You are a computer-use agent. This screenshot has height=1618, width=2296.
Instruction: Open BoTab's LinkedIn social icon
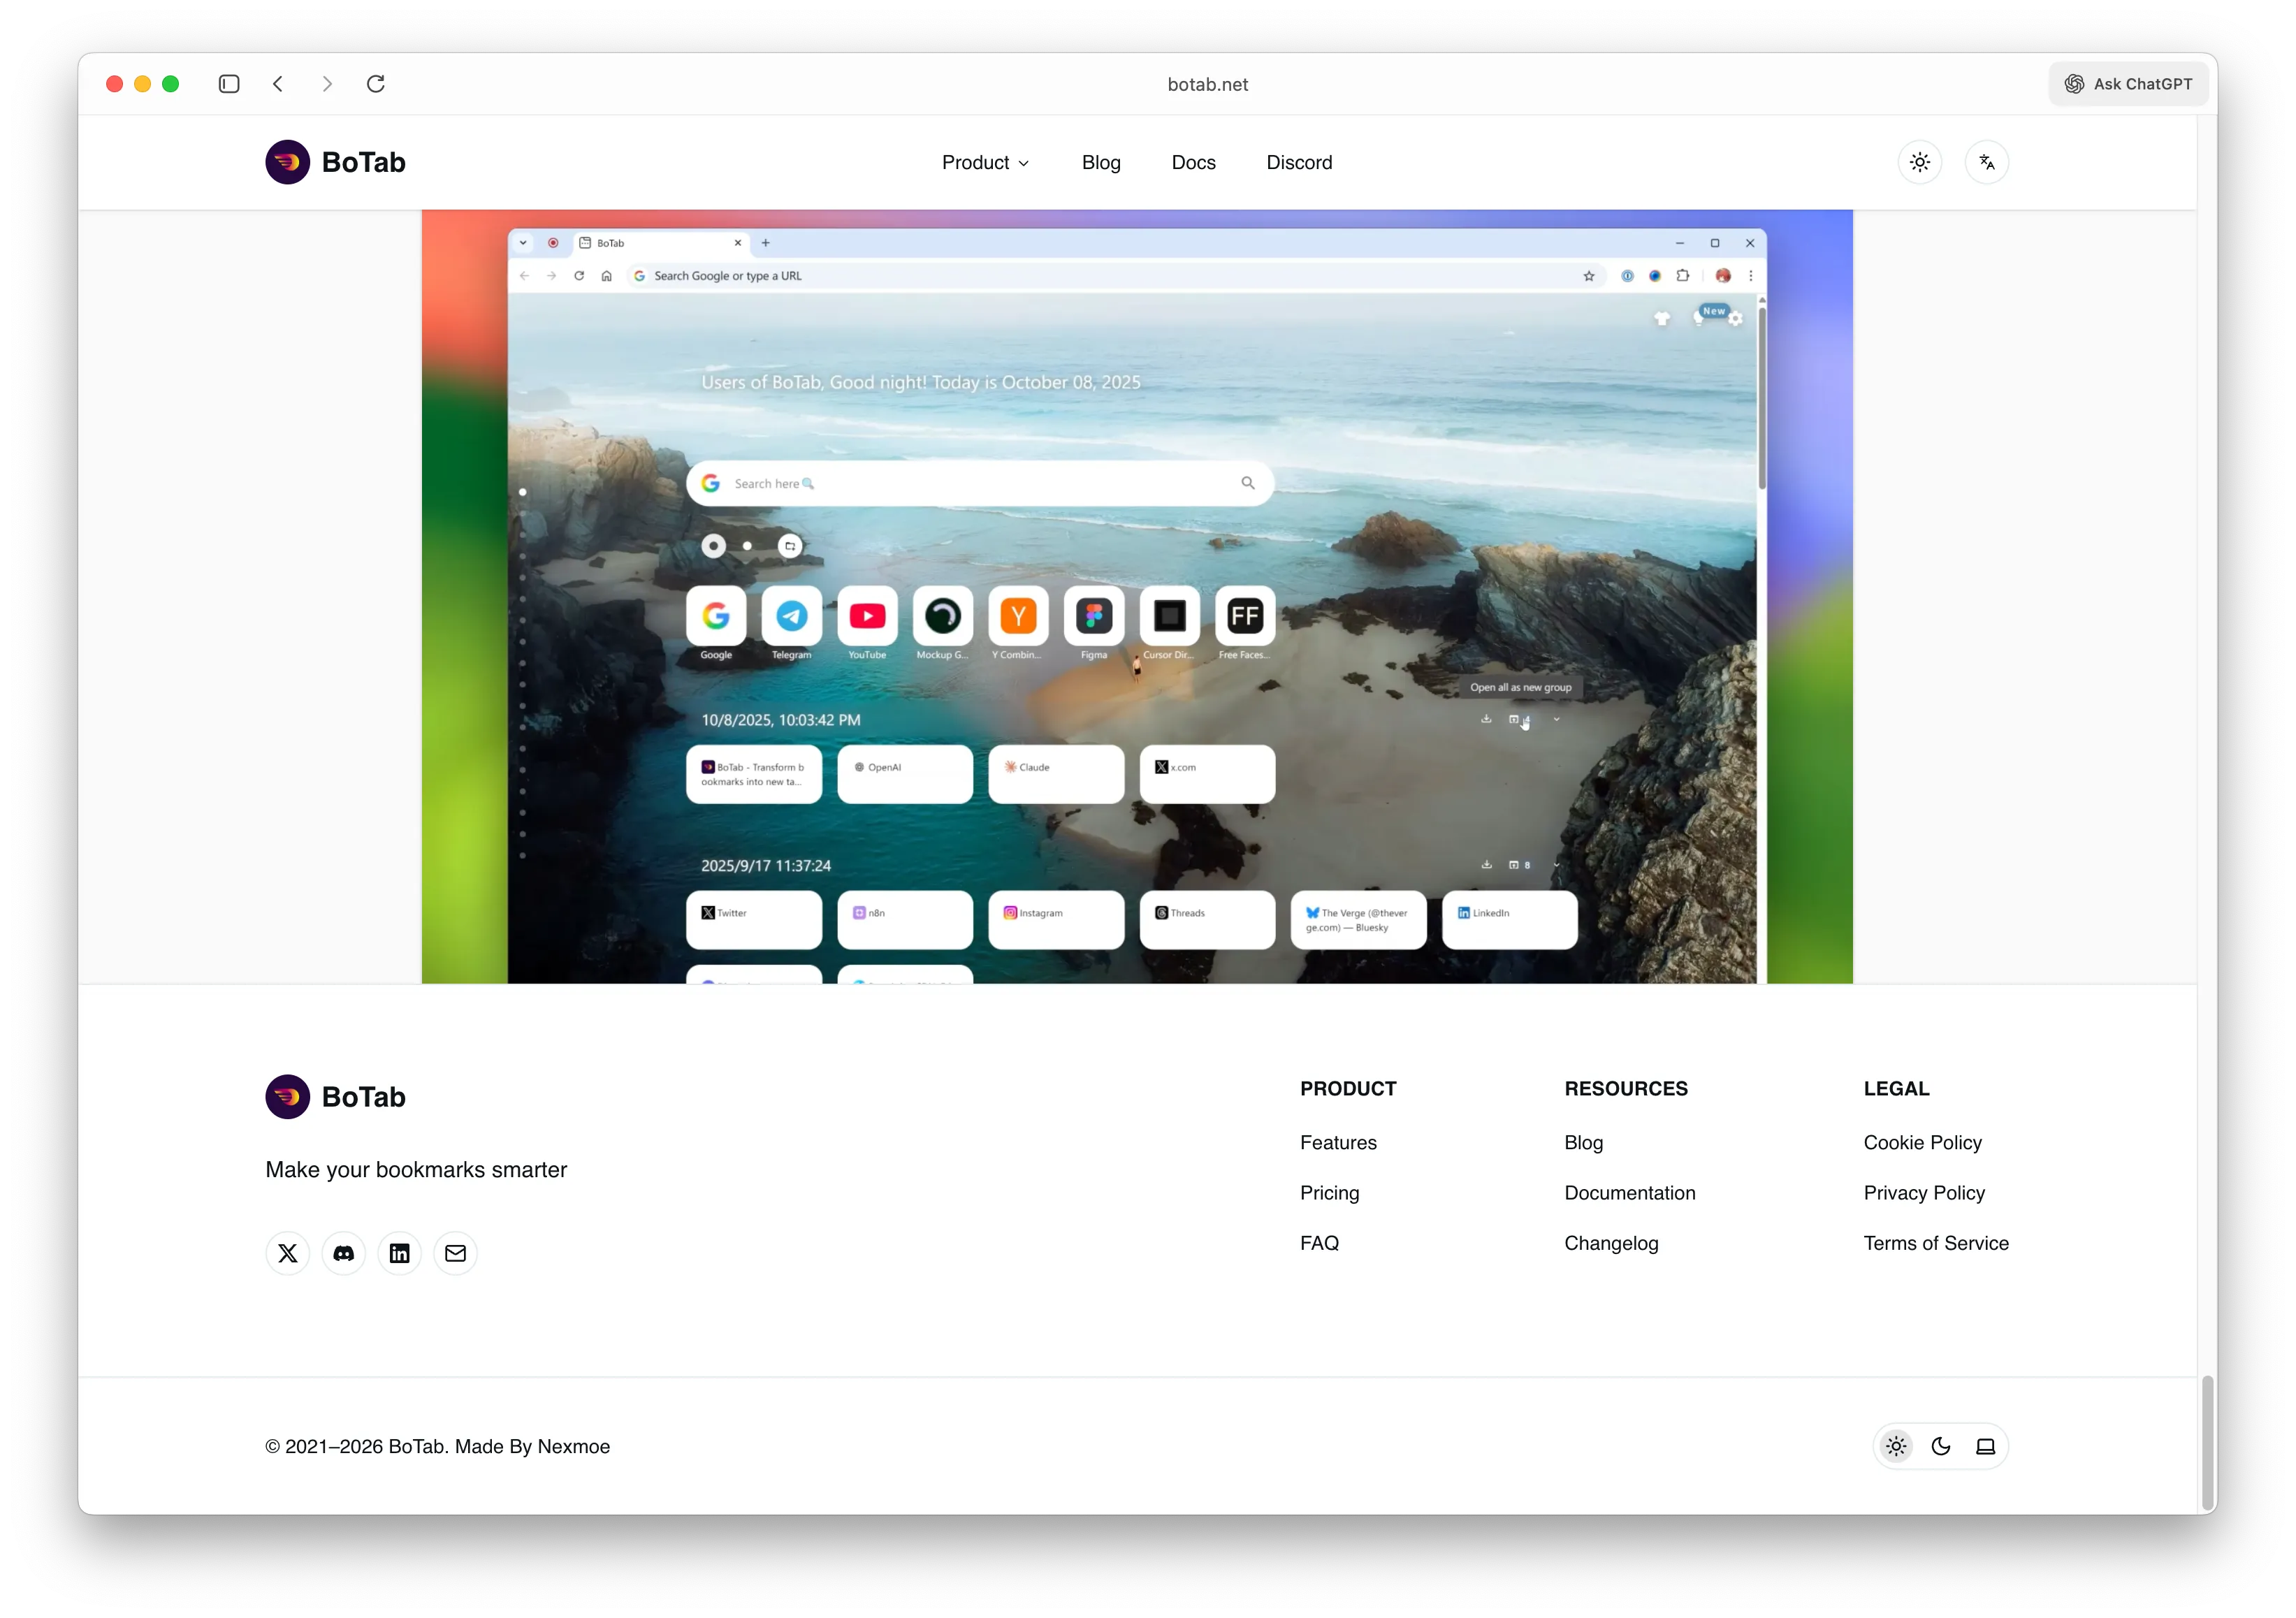399,1253
